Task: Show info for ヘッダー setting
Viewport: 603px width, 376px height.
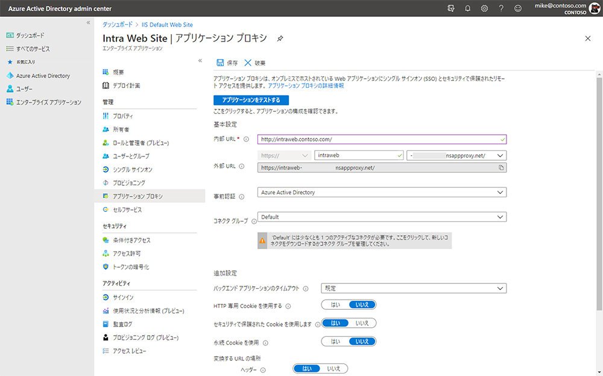Action: point(263,370)
